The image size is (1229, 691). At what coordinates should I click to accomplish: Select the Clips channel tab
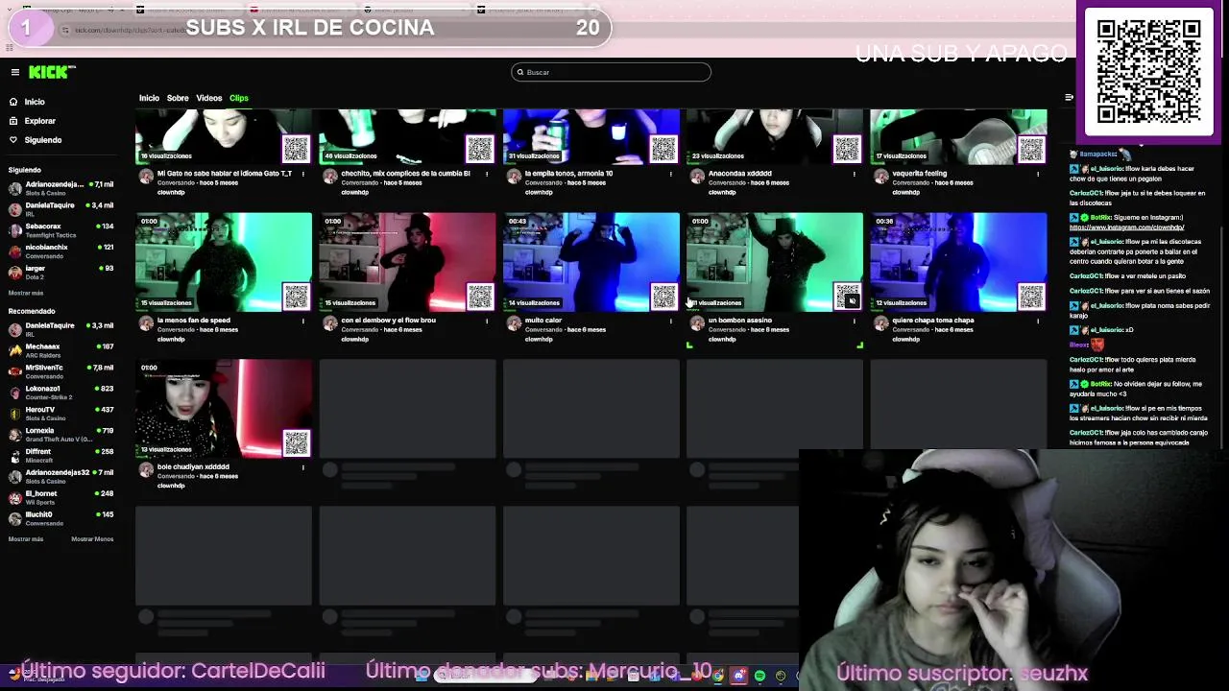click(238, 98)
